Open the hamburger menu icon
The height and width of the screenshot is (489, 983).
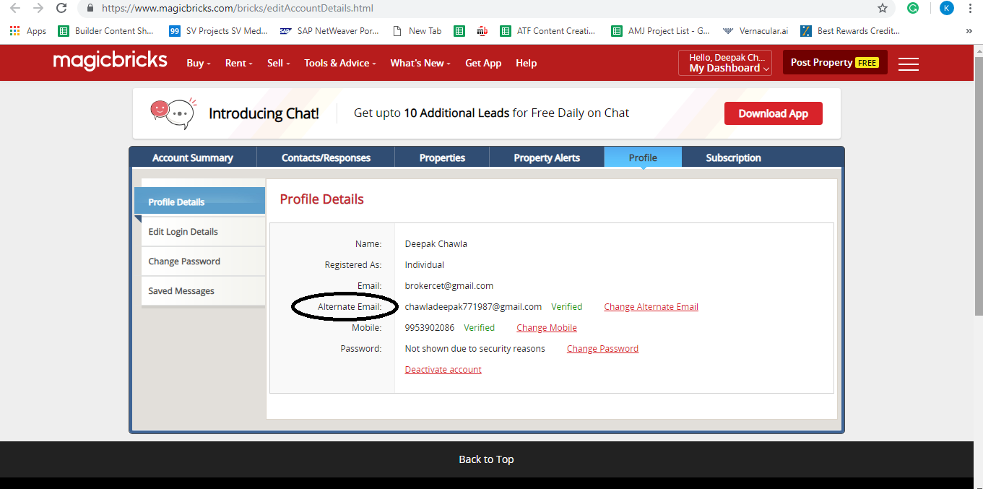[908, 64]
